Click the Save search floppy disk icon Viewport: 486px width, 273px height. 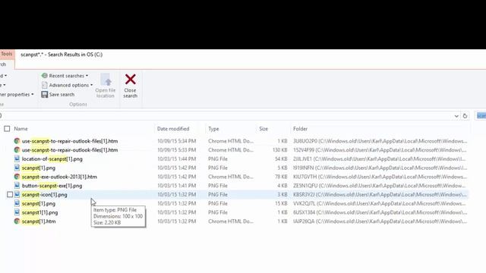click(x=45, y=94)
